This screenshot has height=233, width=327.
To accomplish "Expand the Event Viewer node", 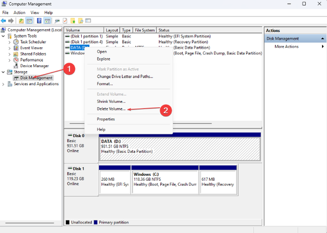I will pyautogui.click(x=9, y=48).
